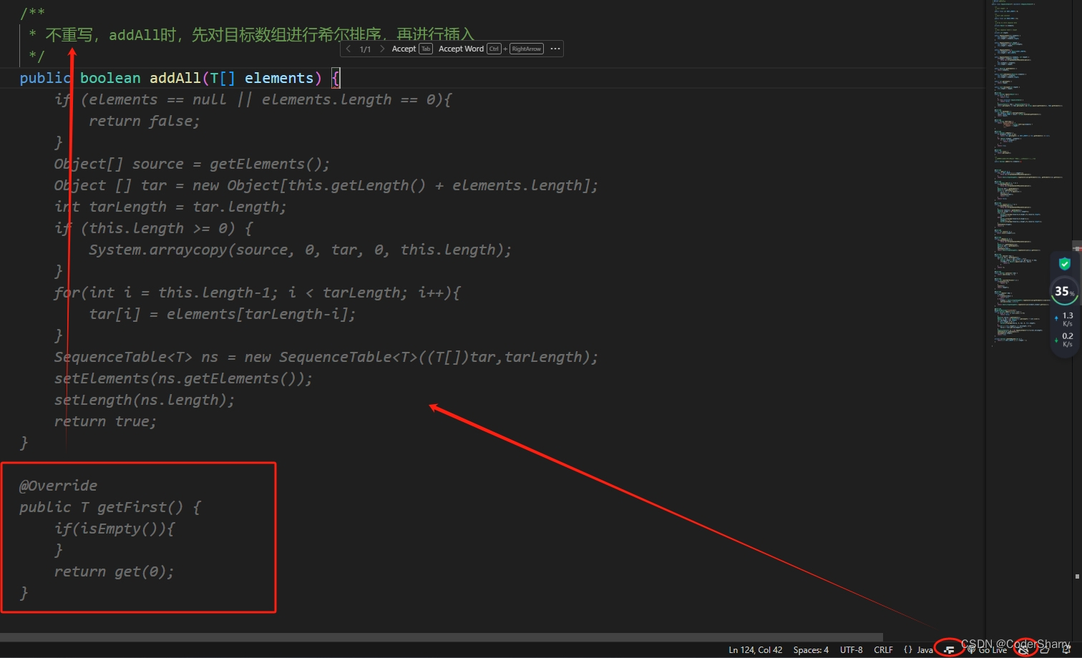Click the System.arraycopy line
This screenshot has height=658, width=1082.
[301, 250]
